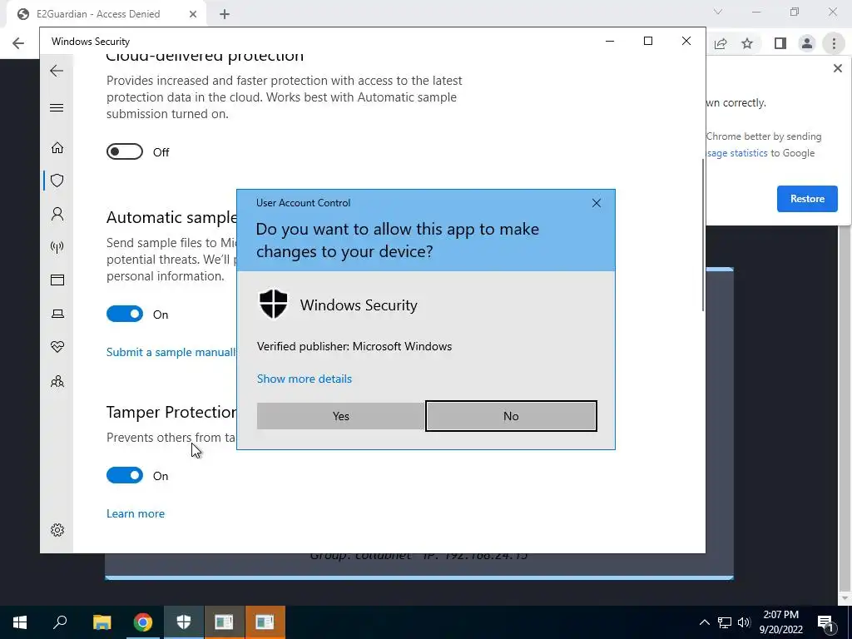Screen dimensions: 852x639
Task: Open File Explorer from taskbar
Action: pos(102,622)
